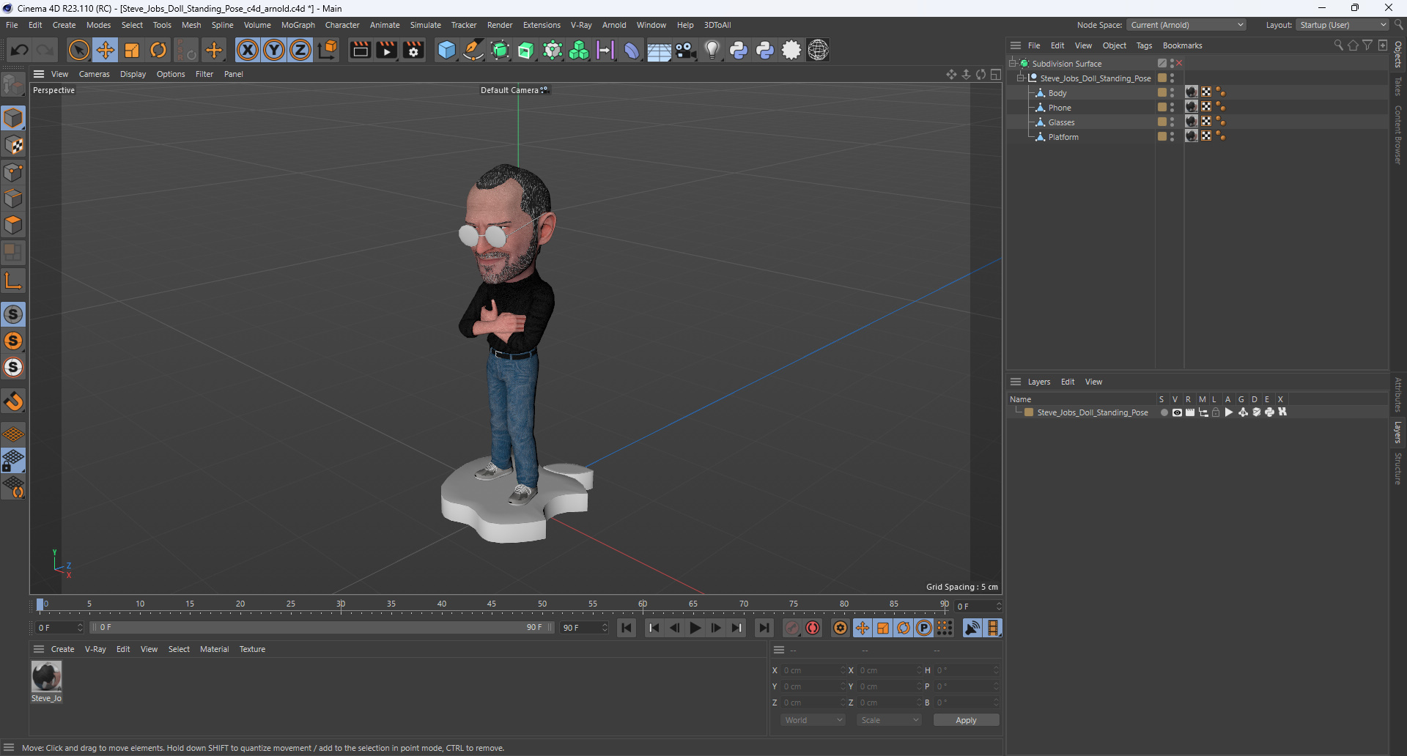
Task: Select the Move tool in top toolbar
Action: pos(106,50)
